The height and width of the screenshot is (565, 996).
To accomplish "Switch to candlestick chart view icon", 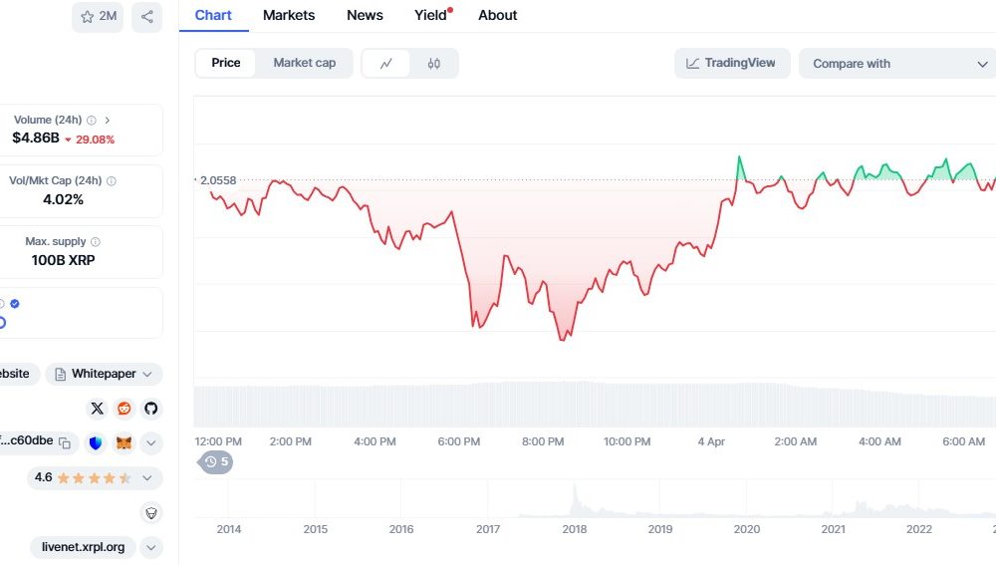I will pyautogui.click(x=434, y=64).
